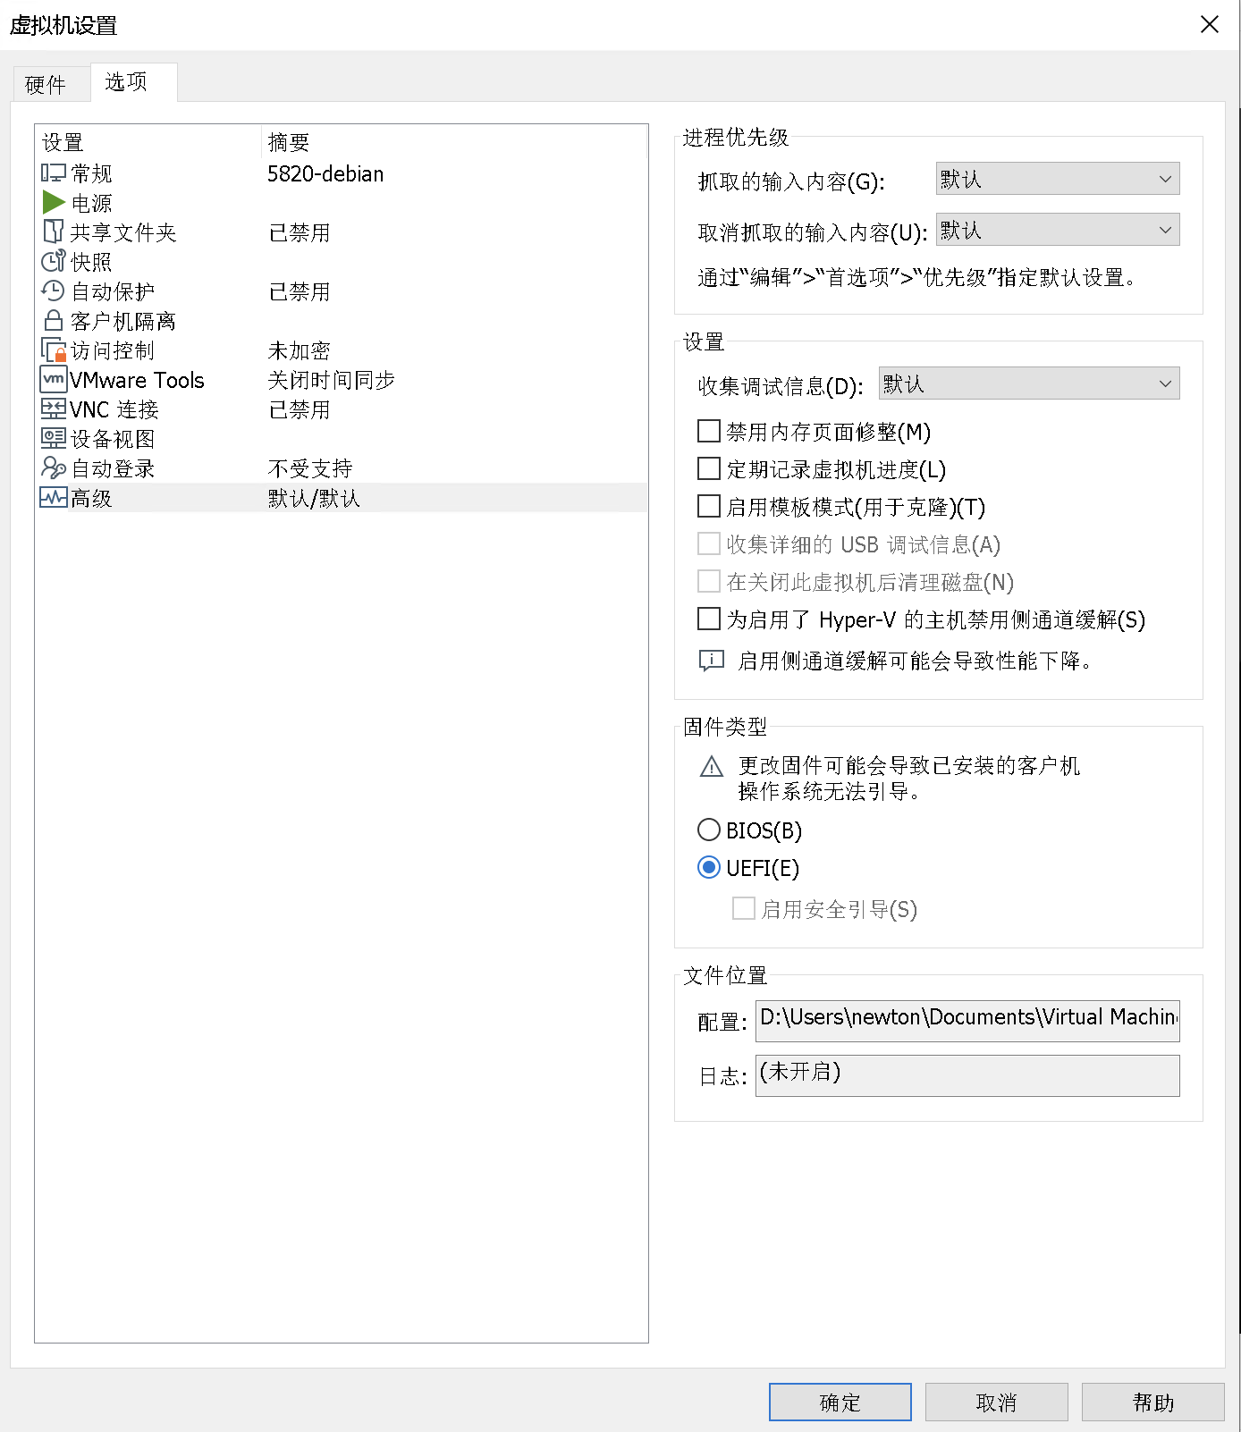
Task: Click the firmware warning triangle icon
Action: [712, 766]
